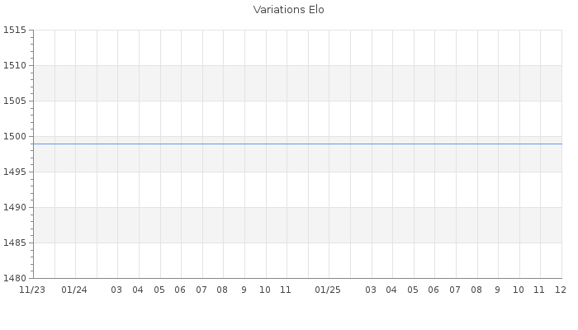Click the 1500 y-axis label

click(15, 137)
